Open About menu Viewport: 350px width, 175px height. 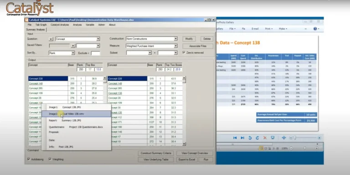112,25
